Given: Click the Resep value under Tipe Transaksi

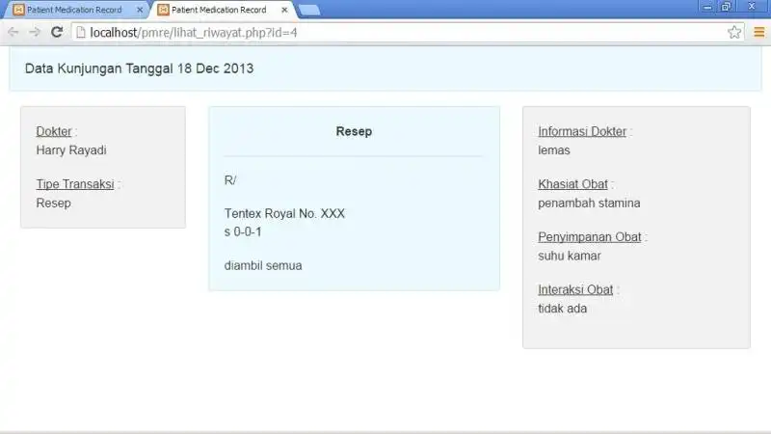Looking at the screenshot, I should pyautogui.click(x=54, y=203).
